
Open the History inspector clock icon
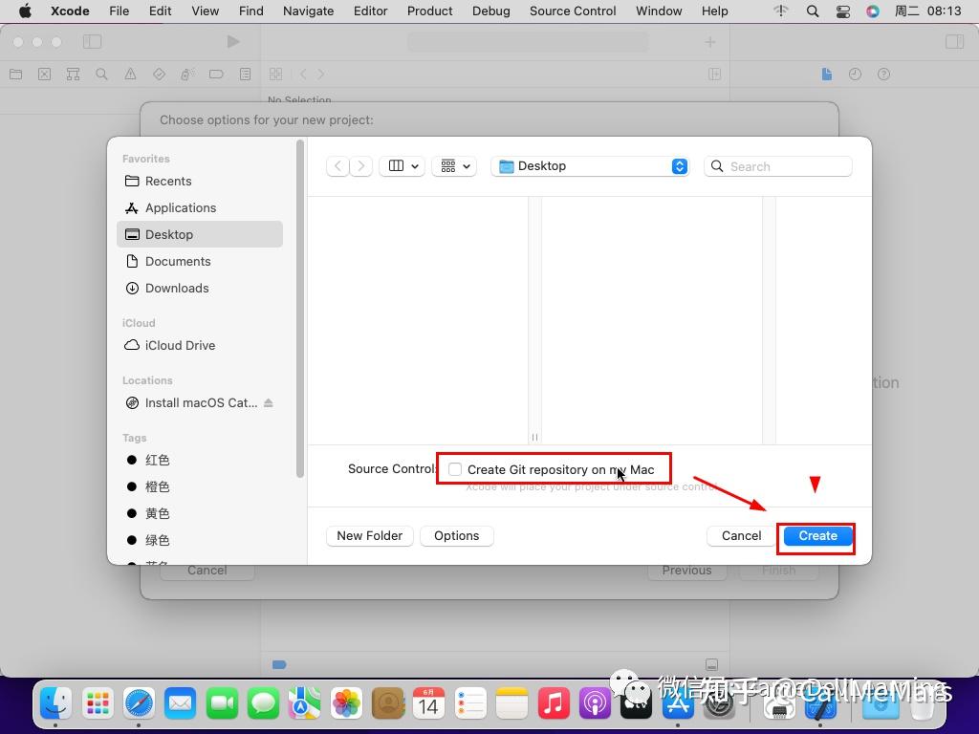pos(855,75)
